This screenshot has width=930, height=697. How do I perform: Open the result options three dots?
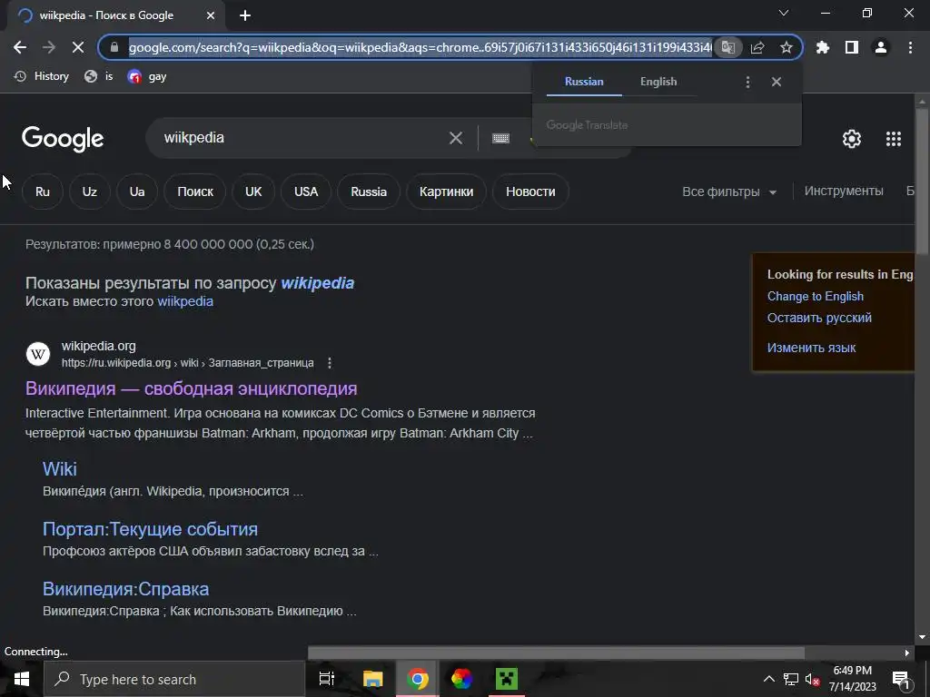pyautogui.click(x=330, y=363)
